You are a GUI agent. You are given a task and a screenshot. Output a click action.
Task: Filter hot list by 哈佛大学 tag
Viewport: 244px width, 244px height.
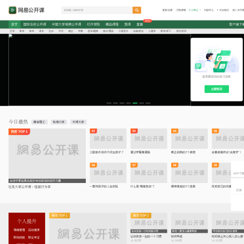[59, 122]
